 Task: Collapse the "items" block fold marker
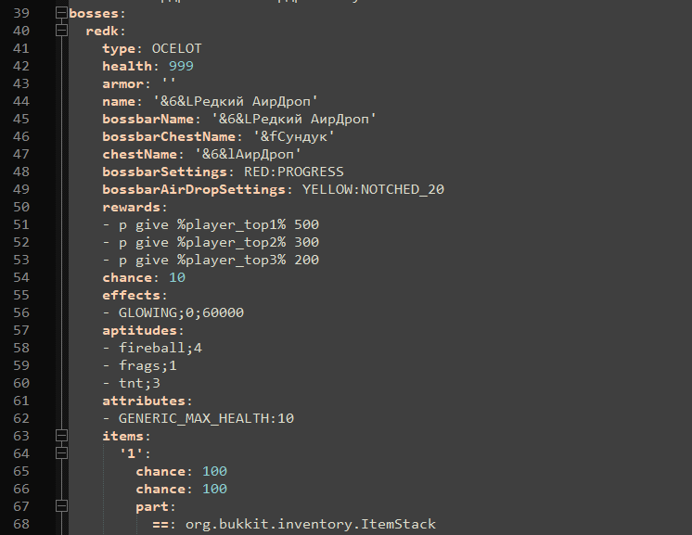(61, 436)
